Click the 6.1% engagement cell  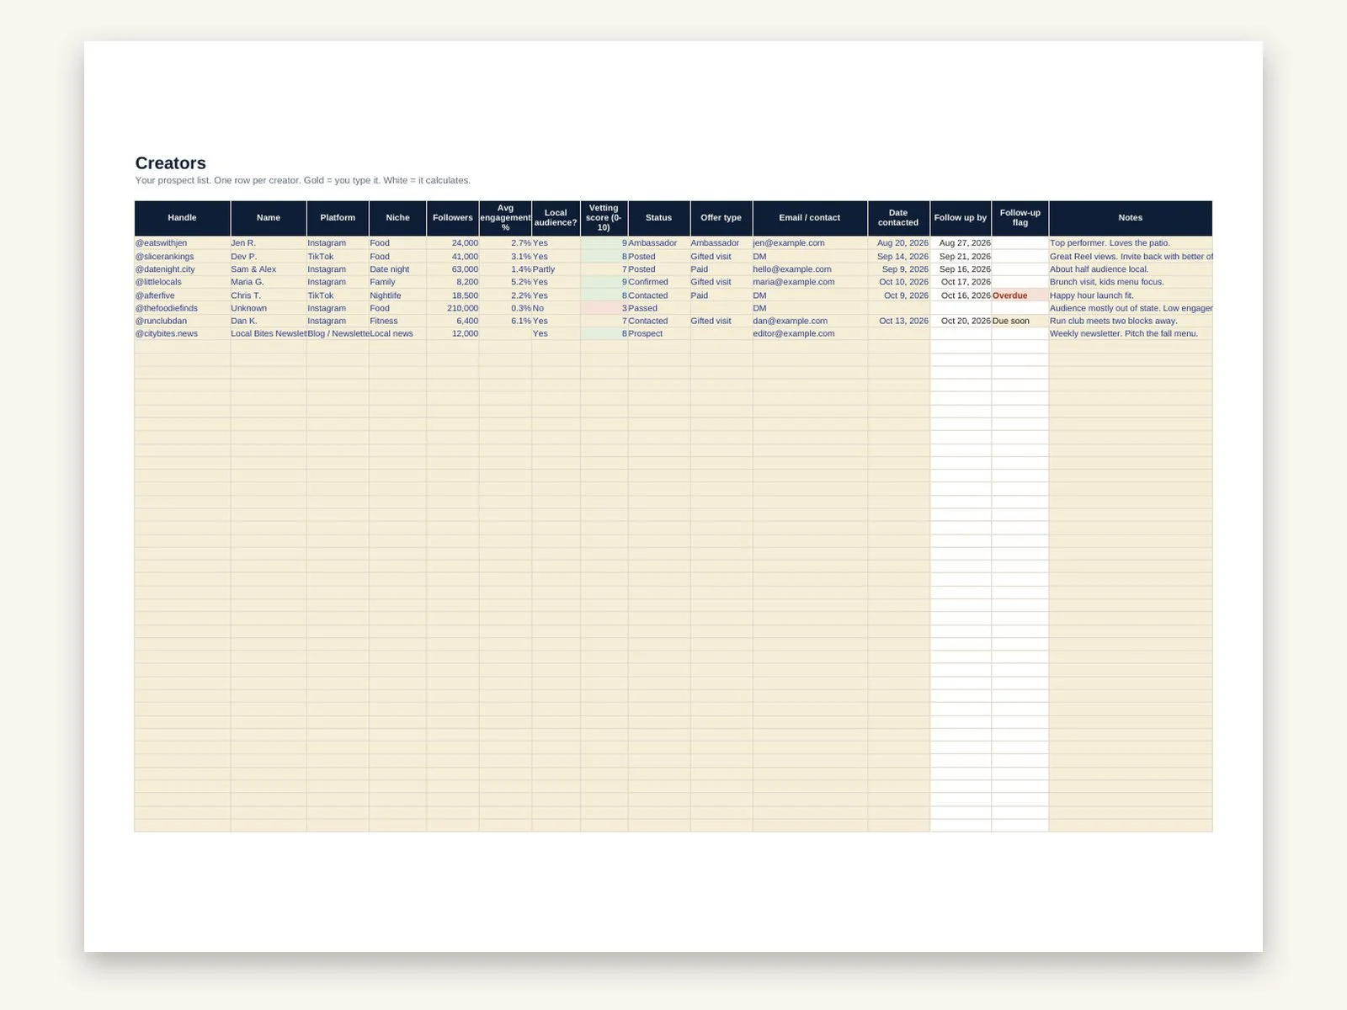[505, 321]
